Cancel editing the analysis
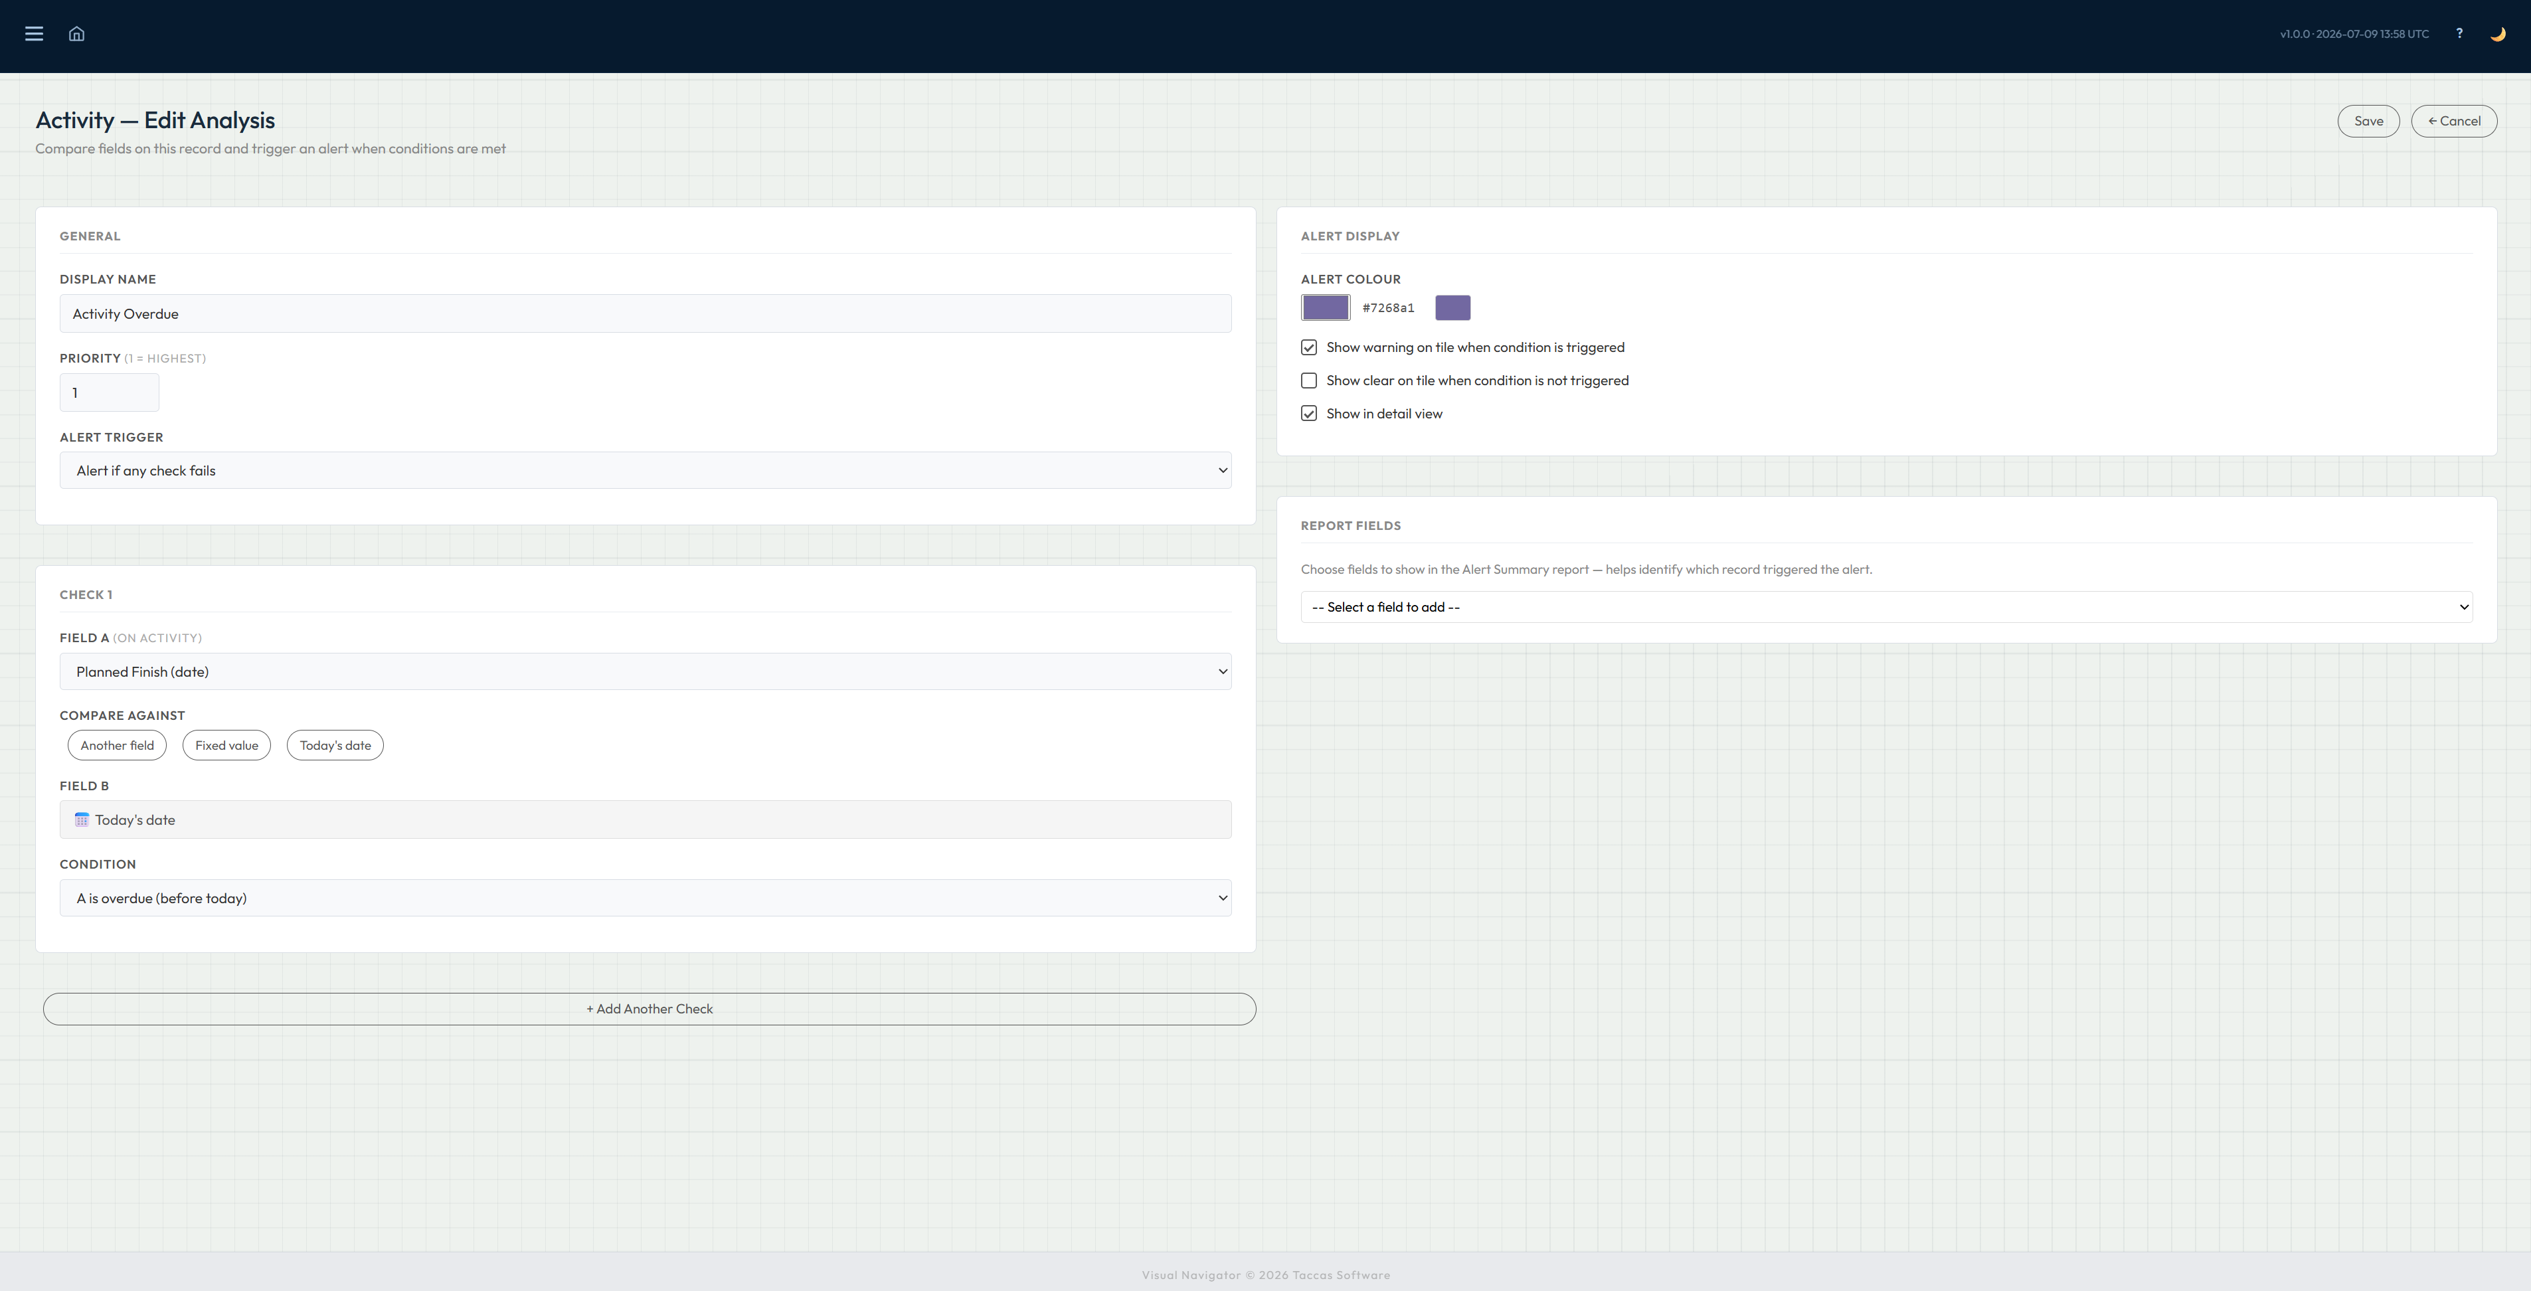The image size is (2531, 1291). [x=2455, y=121]
